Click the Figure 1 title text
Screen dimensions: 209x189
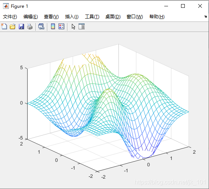19,6
